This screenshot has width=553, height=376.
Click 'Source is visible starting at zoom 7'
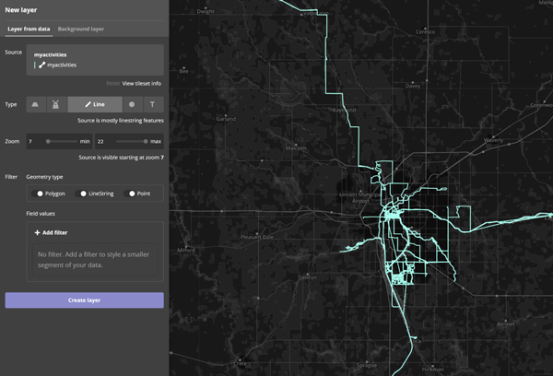tap(122, 158)
